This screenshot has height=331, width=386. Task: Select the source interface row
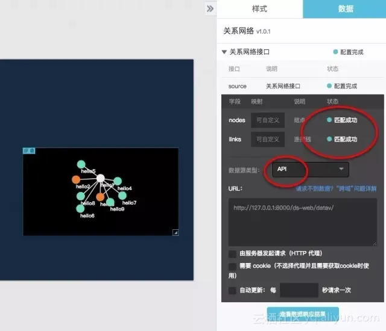tap(302, 86)
